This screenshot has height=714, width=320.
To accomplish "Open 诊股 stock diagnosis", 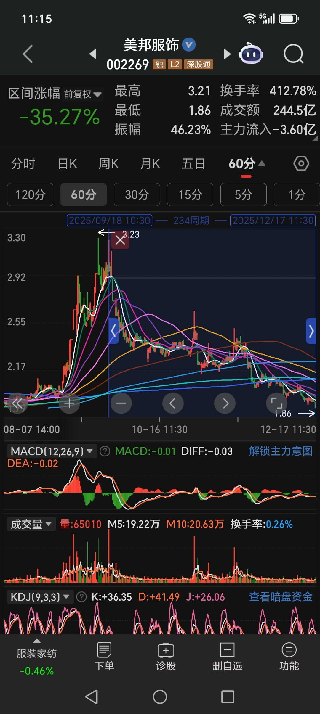I will coord(166,656).
